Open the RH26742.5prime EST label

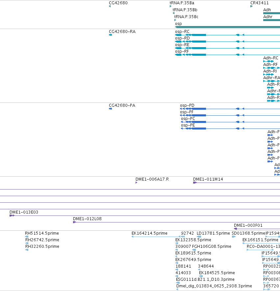pyautogui.click(x=42, y=240)
